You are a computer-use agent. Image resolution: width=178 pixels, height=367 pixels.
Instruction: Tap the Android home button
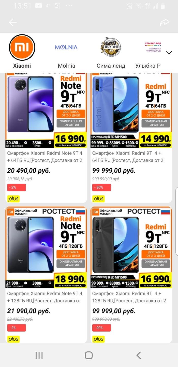[88, 355]
